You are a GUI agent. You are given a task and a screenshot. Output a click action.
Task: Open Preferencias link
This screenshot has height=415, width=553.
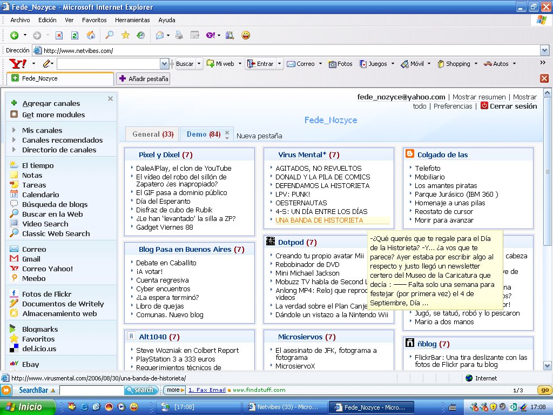click(x=453, y=106)
